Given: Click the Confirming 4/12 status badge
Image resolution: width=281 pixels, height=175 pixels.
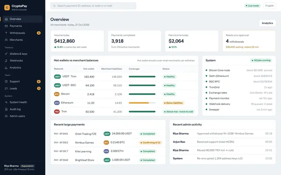Looking at the screenshot, I should pos(151,143).
